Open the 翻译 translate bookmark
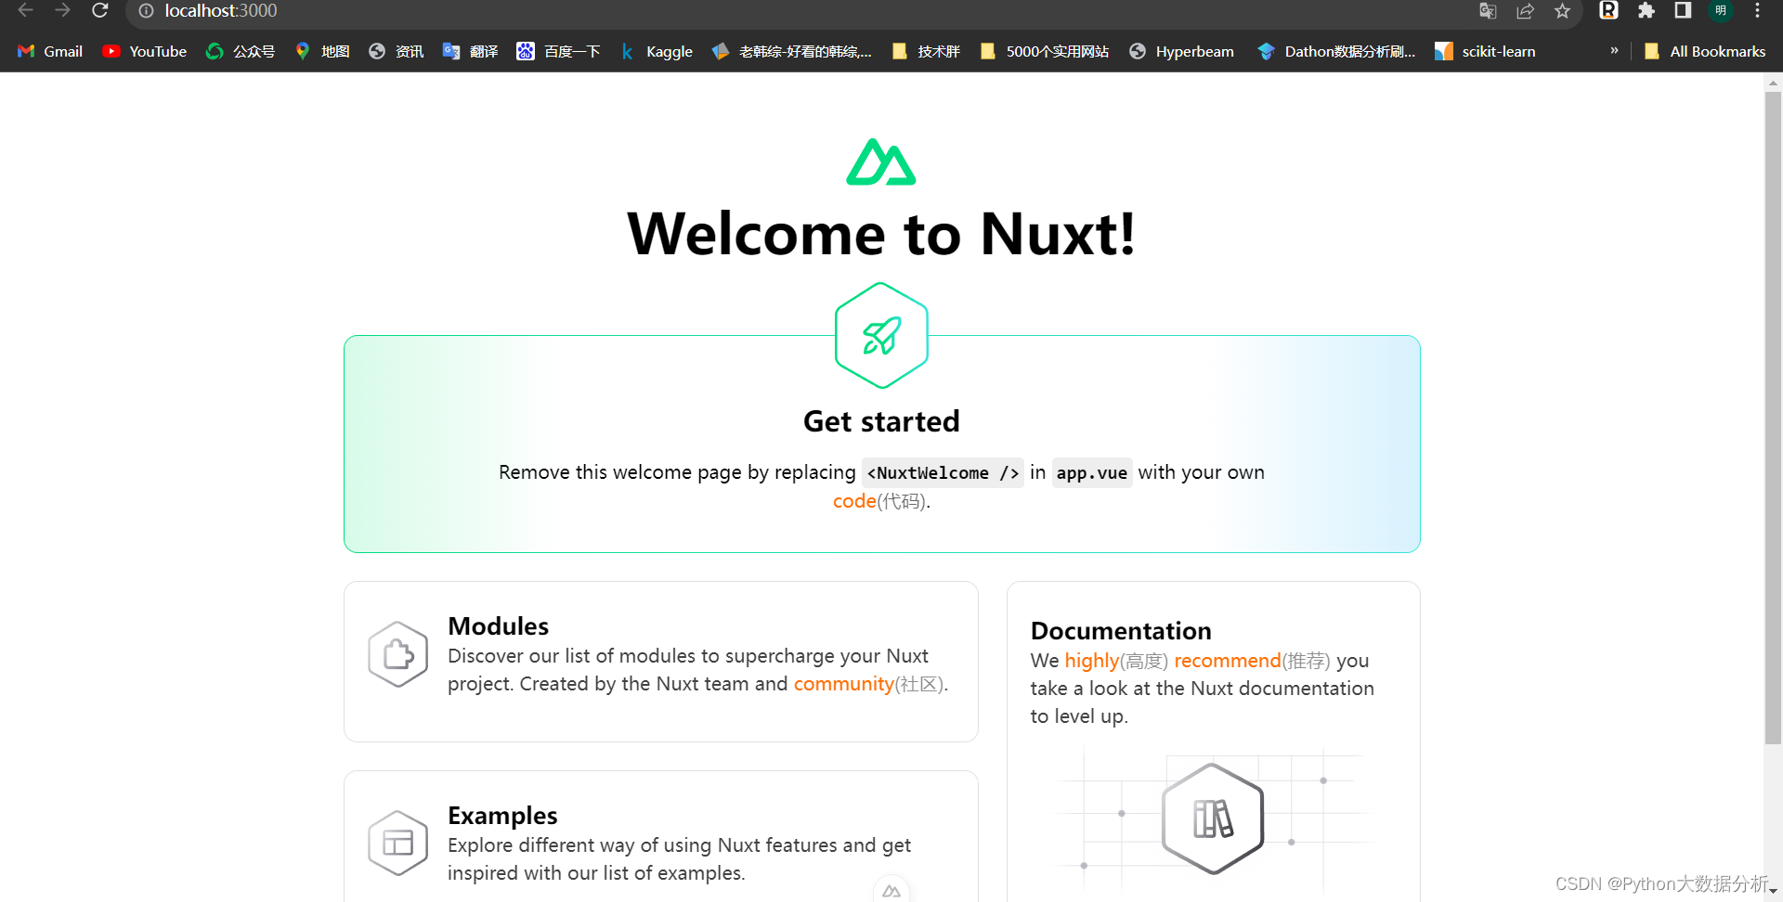This screenshot has height=902, width=1783. (471, 51)
